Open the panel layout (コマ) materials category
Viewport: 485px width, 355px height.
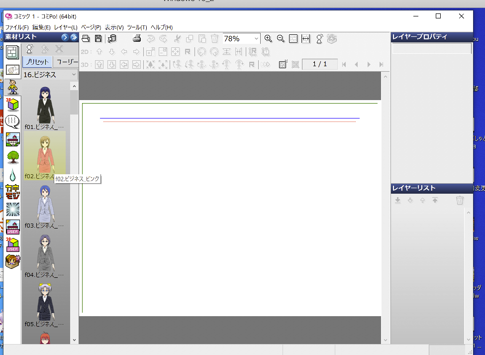pyautogui.click(x=12, y=52)
